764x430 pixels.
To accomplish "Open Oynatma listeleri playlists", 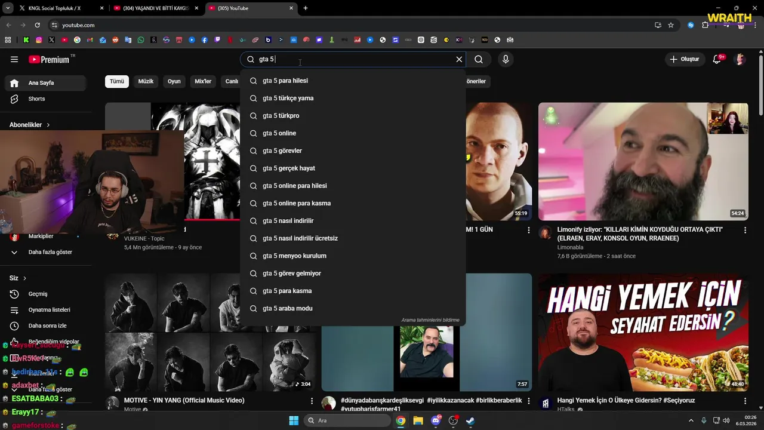I will tap(47, 310).
